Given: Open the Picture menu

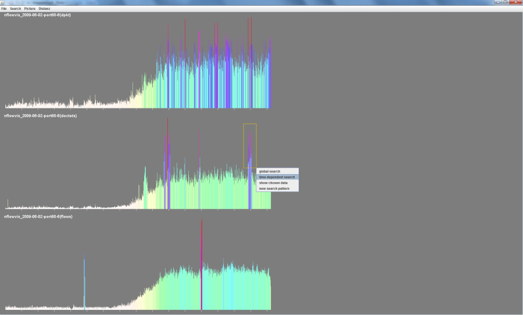Looking at the screenshot, I should click(30, 9).
